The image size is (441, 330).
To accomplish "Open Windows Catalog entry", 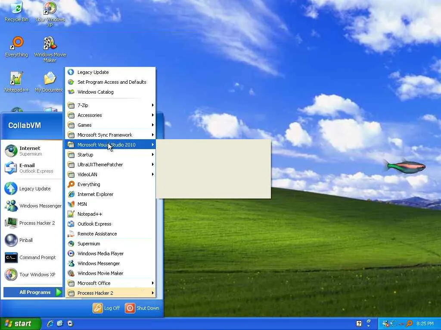I will [x=110, y=92].
